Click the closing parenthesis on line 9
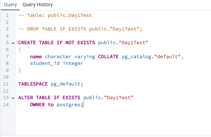The height and width of the screenshot is (137, 211). (19, 70)
